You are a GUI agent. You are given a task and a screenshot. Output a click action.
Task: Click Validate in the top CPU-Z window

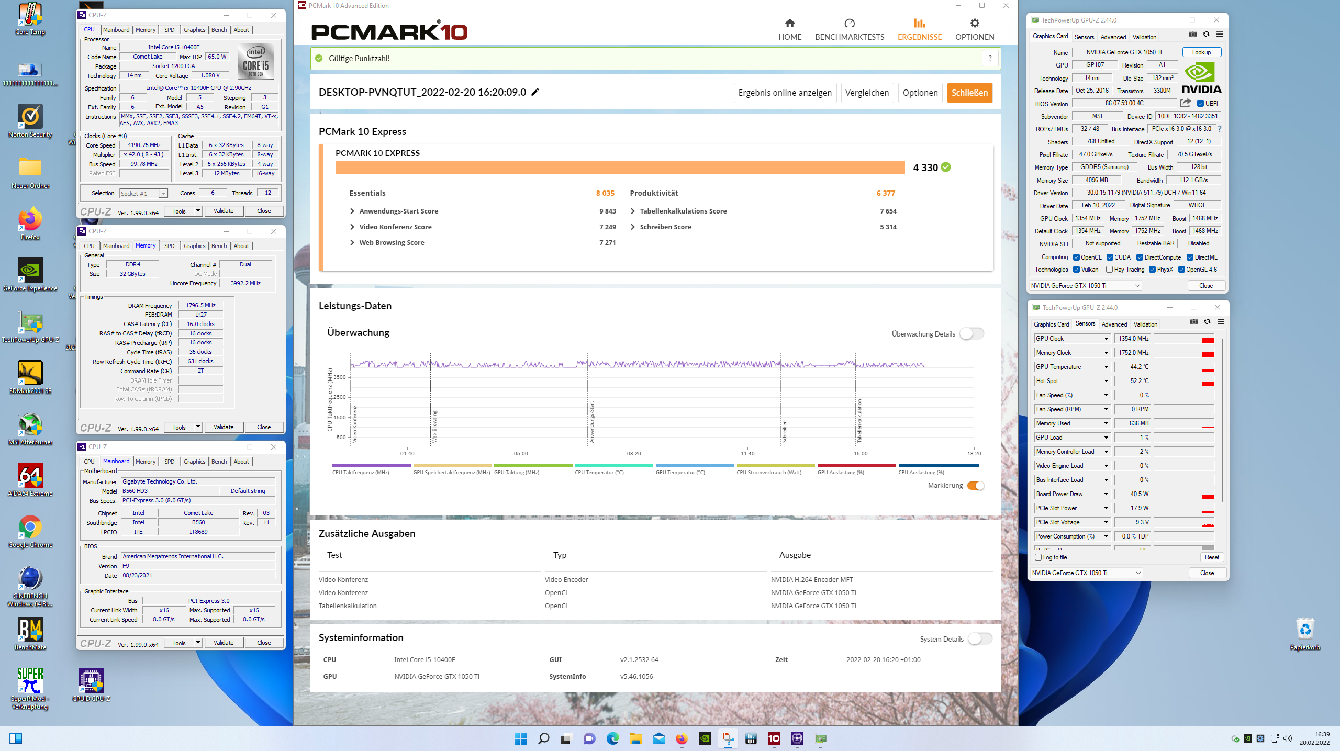click(224, 211)
